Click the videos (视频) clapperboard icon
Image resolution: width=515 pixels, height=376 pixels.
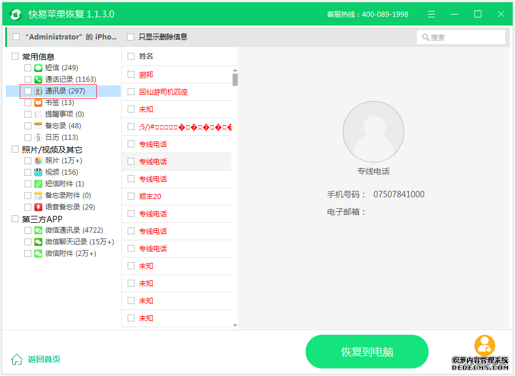(x=38, y=172)
